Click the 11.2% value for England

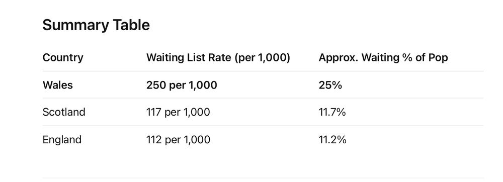point(332,140)
